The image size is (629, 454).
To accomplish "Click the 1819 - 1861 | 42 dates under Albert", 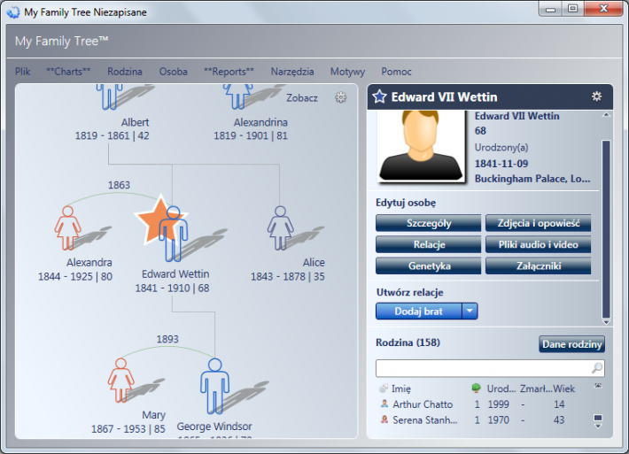I will pyautogui.click(x=112, y=135).
